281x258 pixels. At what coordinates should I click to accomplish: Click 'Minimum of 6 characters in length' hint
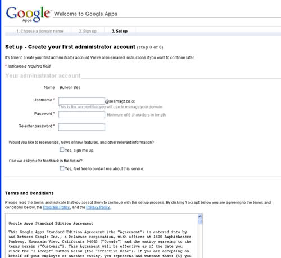coord(137,115)
